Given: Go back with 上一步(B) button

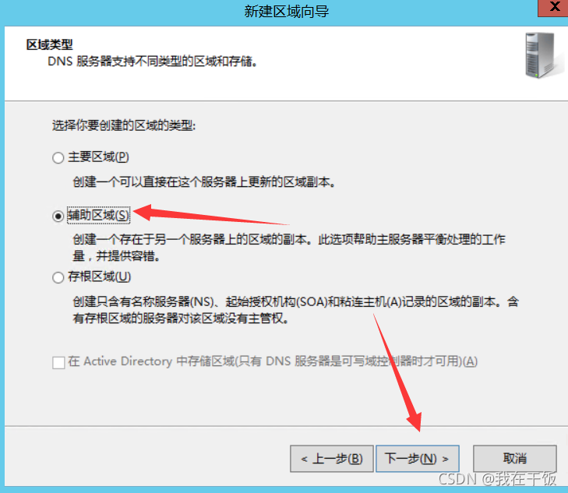Looking at the screenshot, I should (x=331, y=459).
